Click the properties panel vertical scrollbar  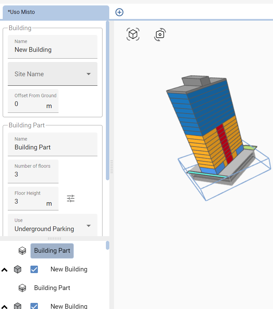pos(108,101)
